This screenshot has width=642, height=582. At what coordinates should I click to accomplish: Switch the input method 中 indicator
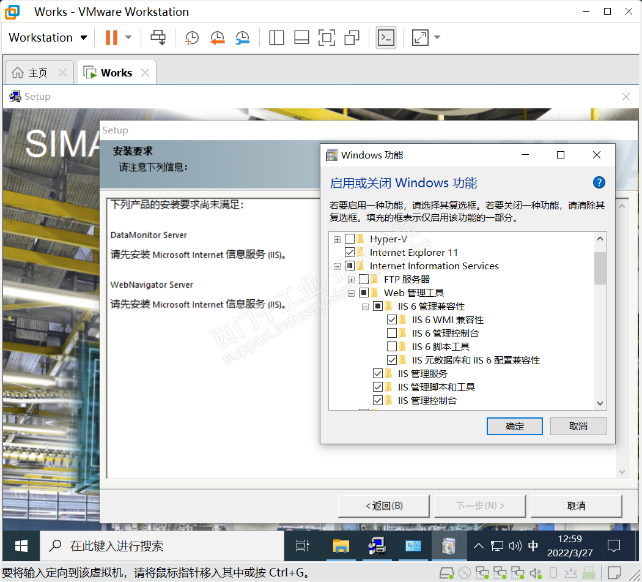tap(533, 546)
